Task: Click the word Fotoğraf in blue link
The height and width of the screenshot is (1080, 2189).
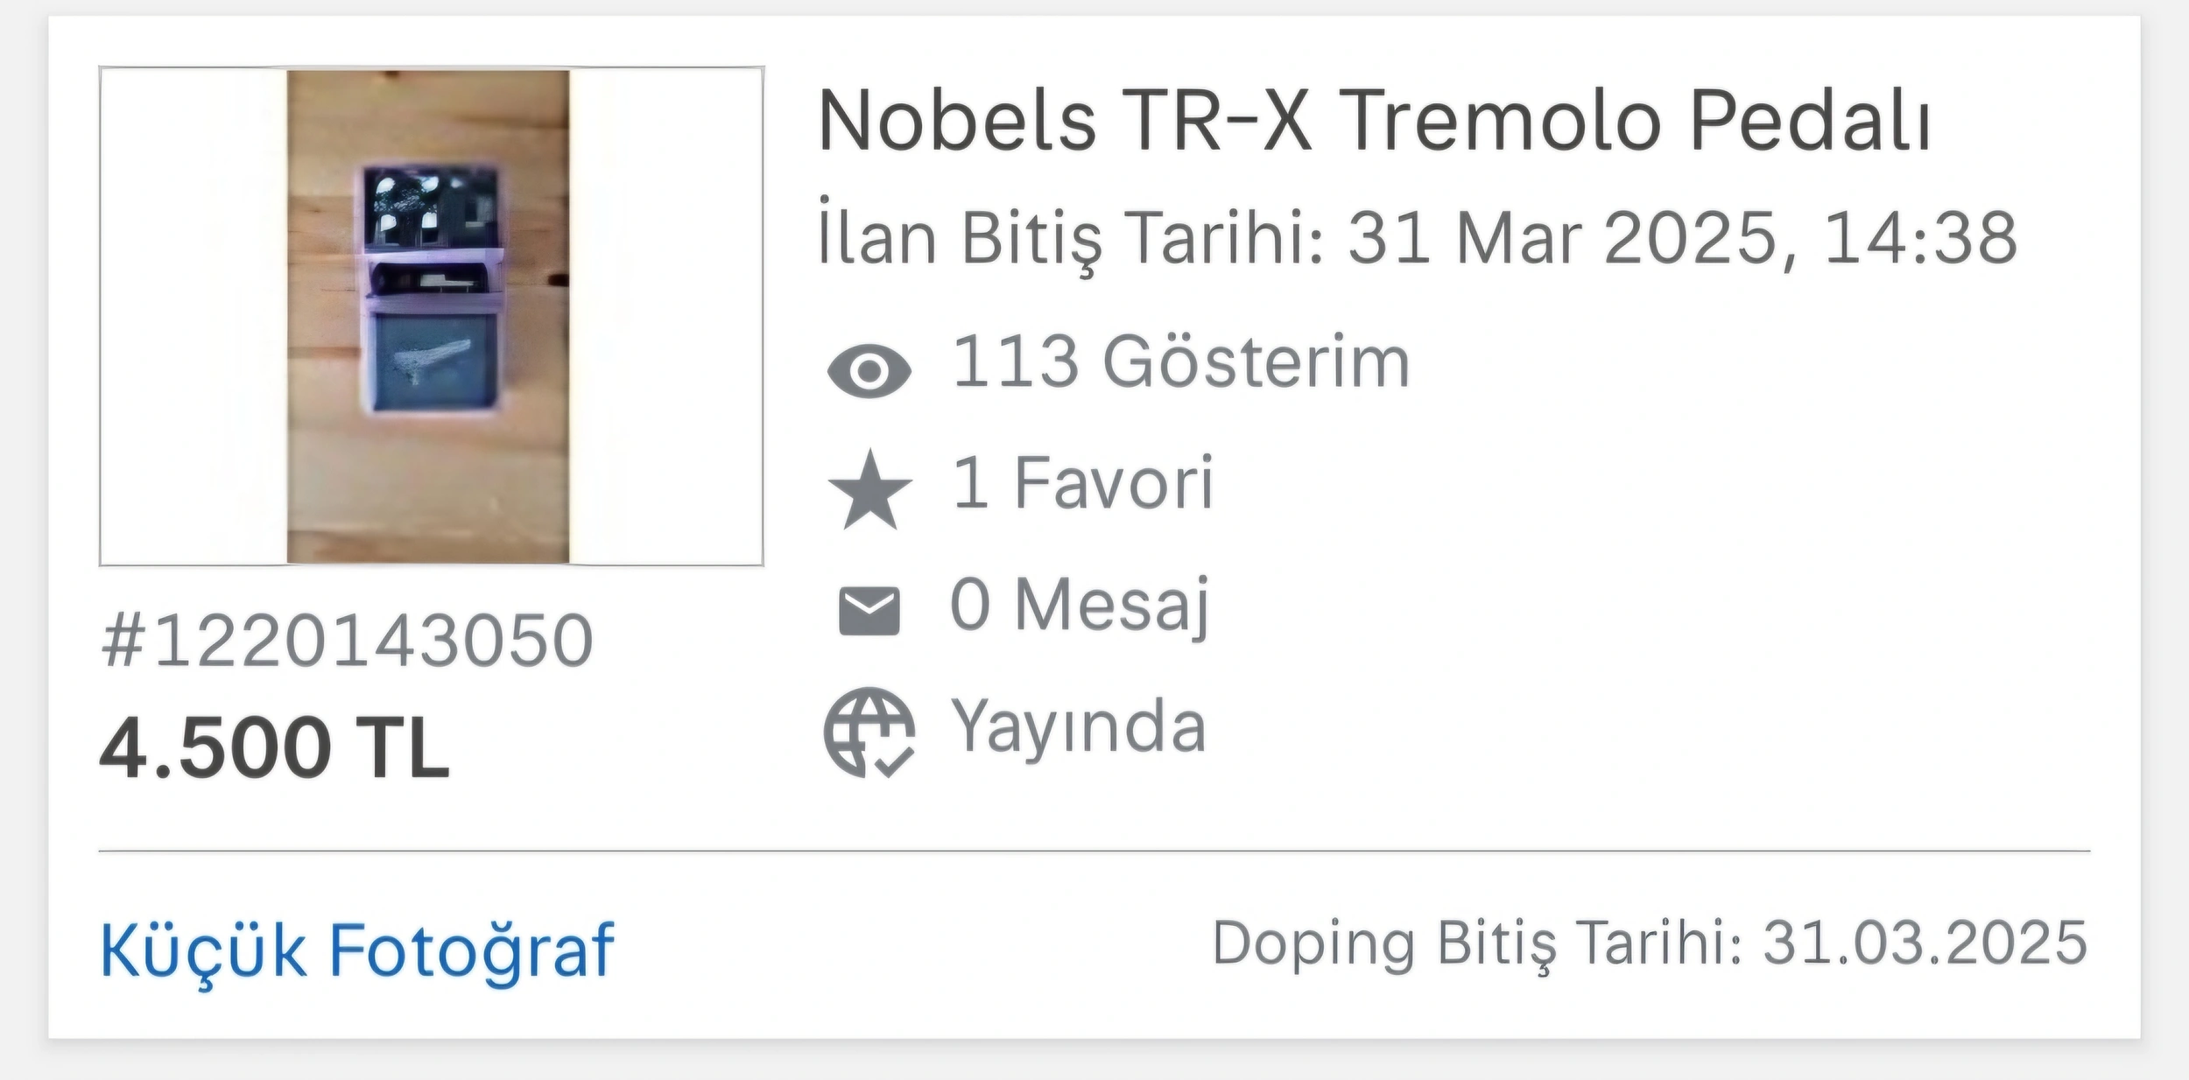Action: point(471,951)
